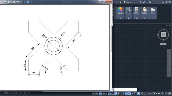Toggle object snap tracking
This screenshot has height=96, width=172.
pyautogui.click(x=126, y=93)
